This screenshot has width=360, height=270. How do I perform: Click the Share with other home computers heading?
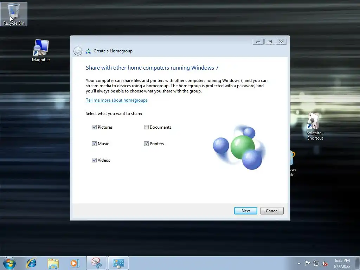[152, 68]
